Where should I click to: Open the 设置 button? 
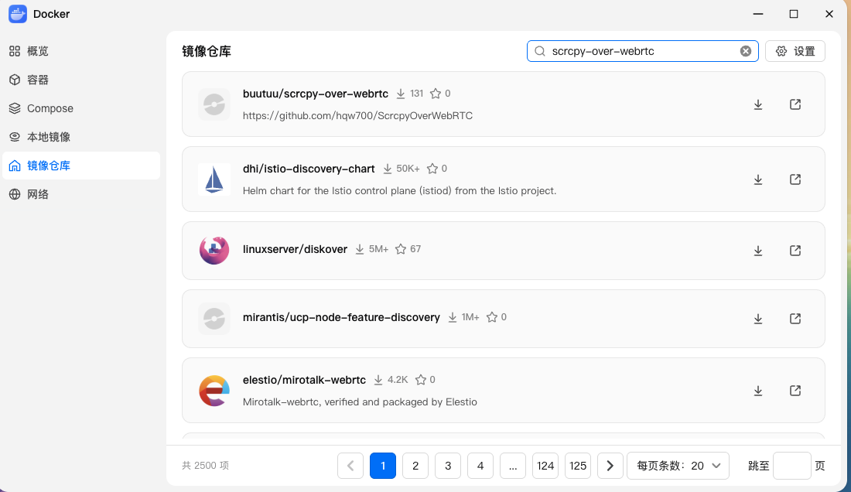795,51
